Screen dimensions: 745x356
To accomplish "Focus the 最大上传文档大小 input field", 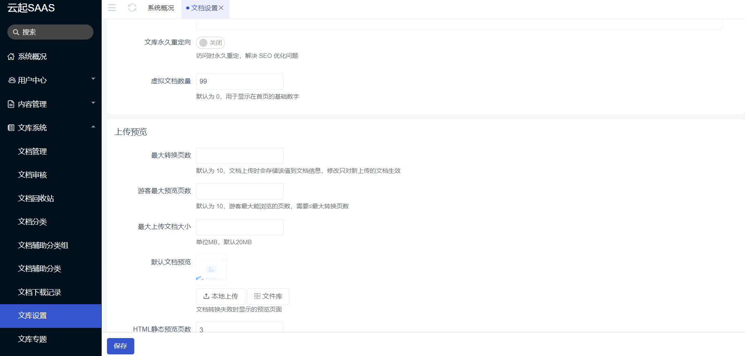I will click(240, 227).
